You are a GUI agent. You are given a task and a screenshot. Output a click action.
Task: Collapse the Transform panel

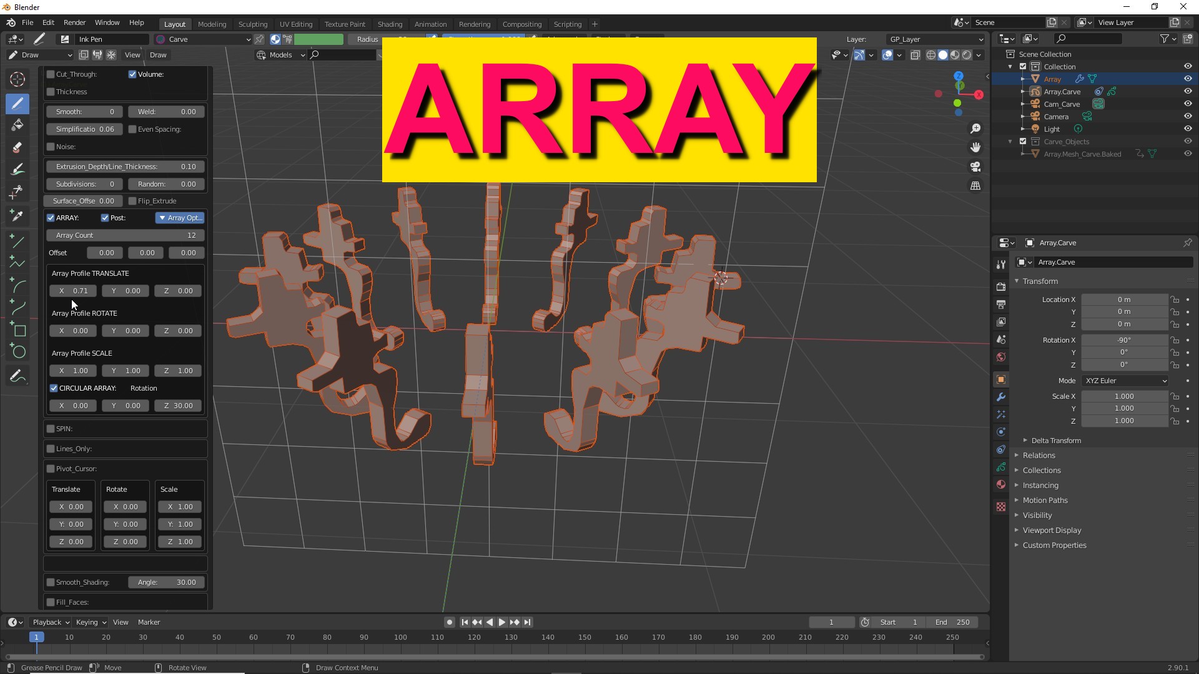[1040, 281]
